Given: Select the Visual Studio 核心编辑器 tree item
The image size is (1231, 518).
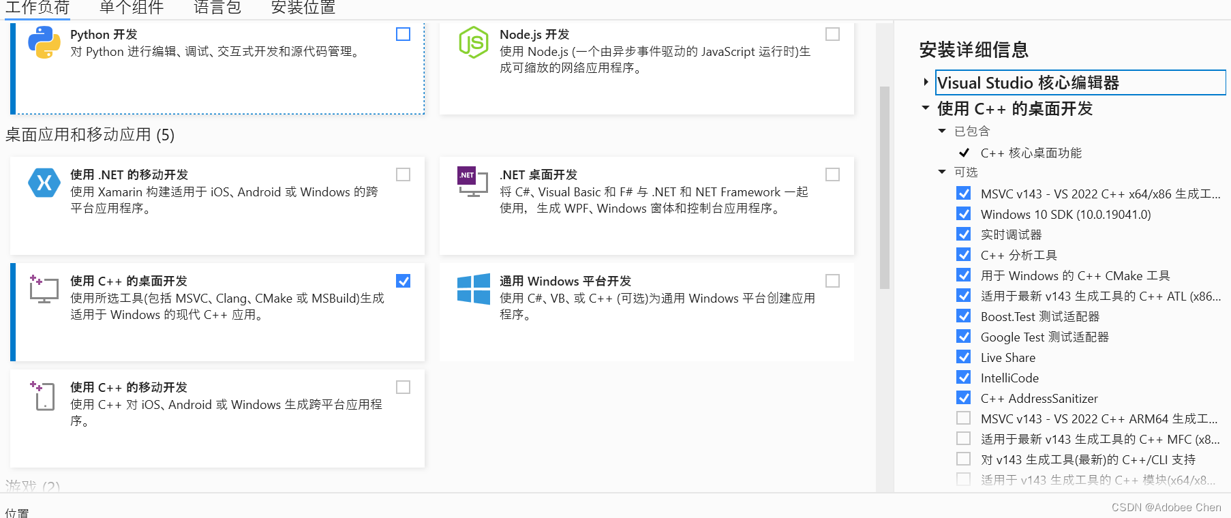Looking at the screenshot, I should [1080, 82].
